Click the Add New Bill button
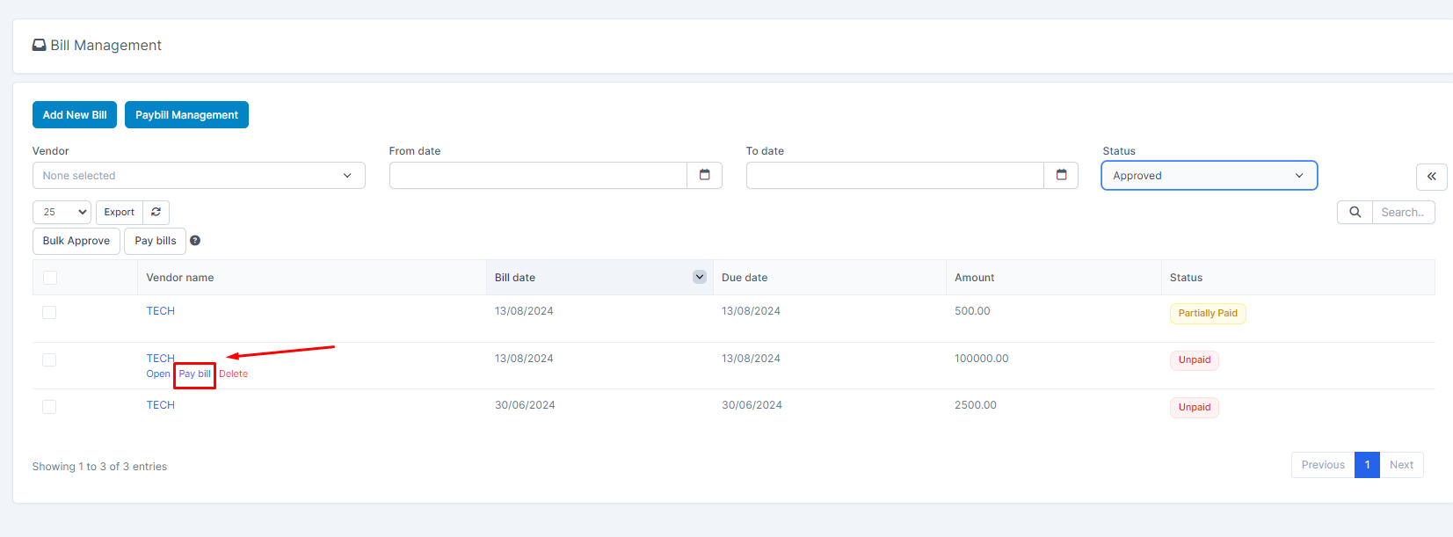 75,115
